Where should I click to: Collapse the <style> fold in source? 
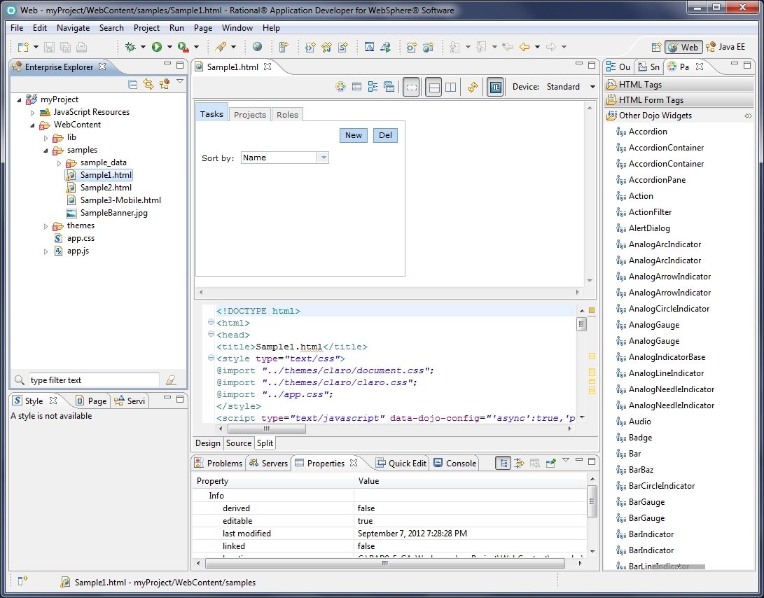click(211, 358)
